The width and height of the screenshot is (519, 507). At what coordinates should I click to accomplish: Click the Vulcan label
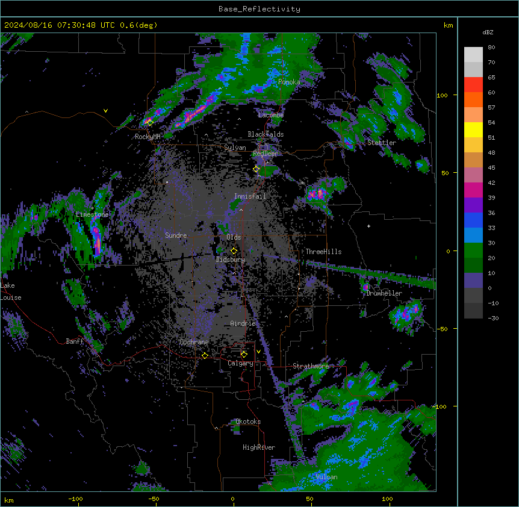(327, 477)
